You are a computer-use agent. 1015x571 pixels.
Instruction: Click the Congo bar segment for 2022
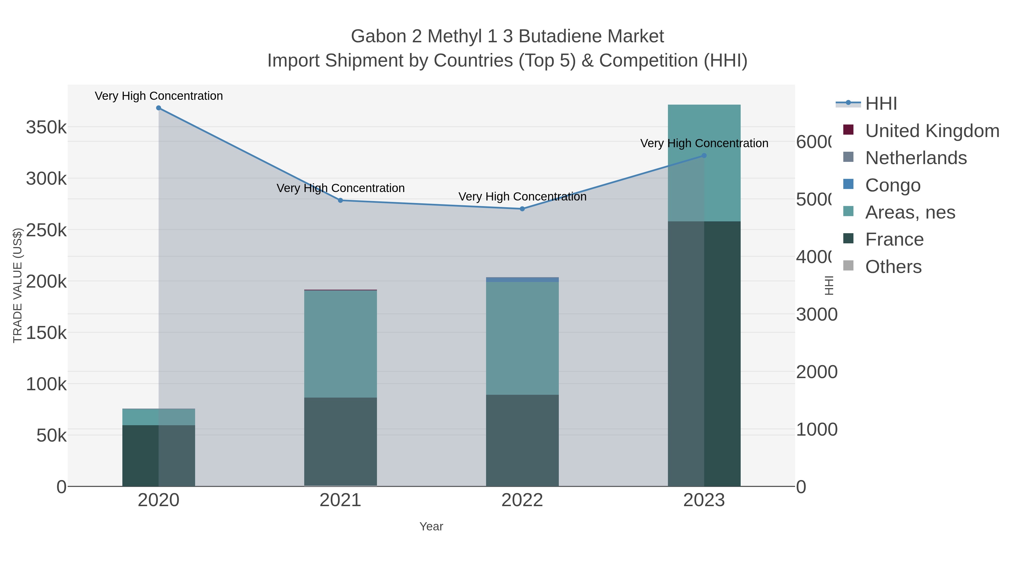pos(522,280)
